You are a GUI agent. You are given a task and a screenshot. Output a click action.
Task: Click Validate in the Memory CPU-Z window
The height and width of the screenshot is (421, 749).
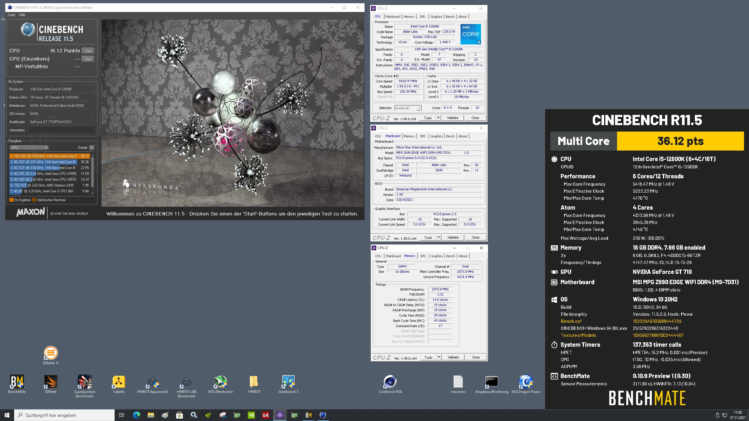coord(453,357)
